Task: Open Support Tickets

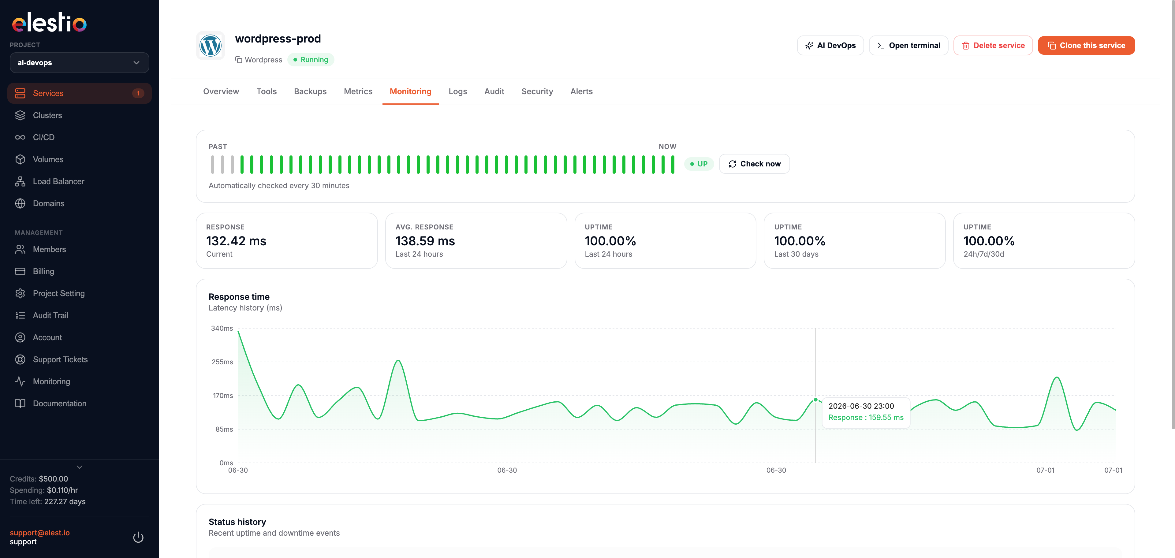Action: pyautogui.click(x=79, y=359)
